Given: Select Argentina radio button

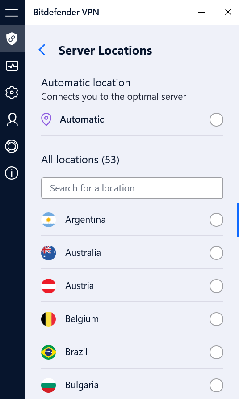Looking at the screenshot, I should pos(216,220).
